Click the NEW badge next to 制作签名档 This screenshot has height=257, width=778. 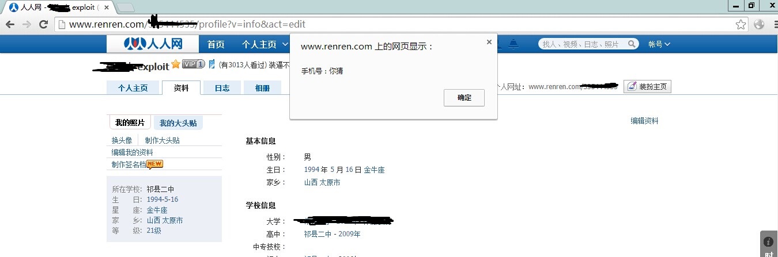(155, 164)
